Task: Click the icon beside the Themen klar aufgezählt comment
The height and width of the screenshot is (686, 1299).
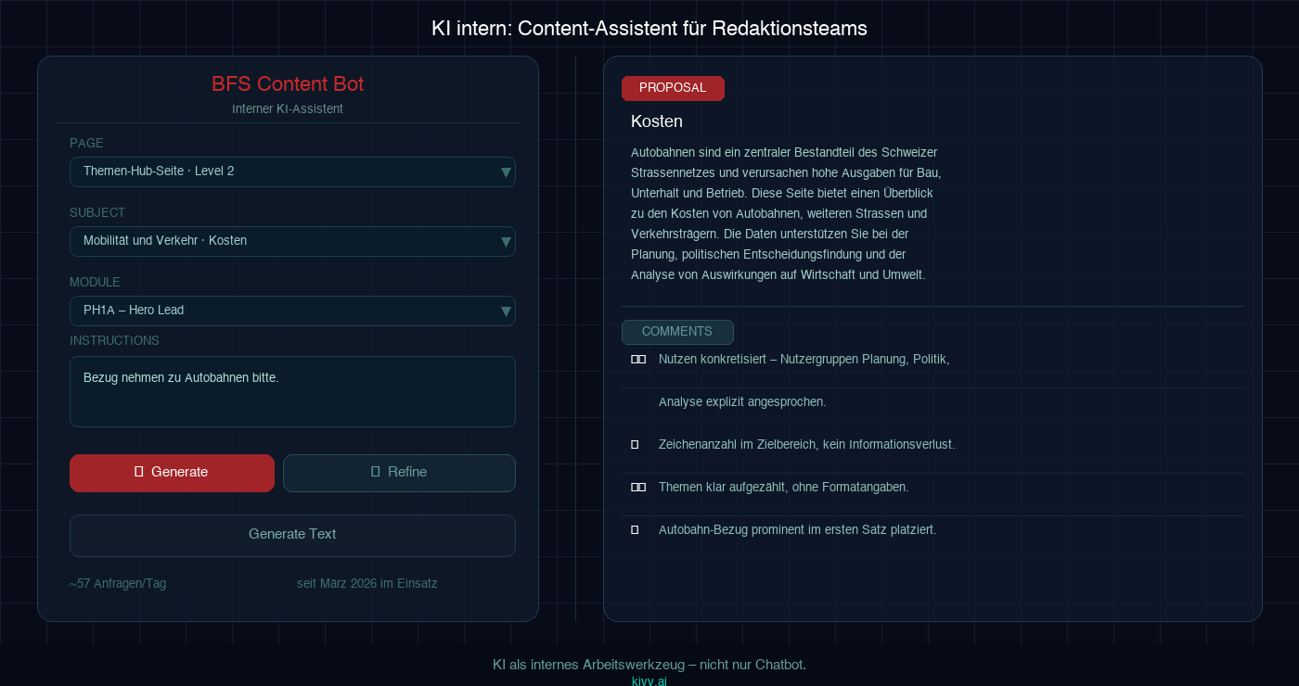Action: tap(638, 487)
